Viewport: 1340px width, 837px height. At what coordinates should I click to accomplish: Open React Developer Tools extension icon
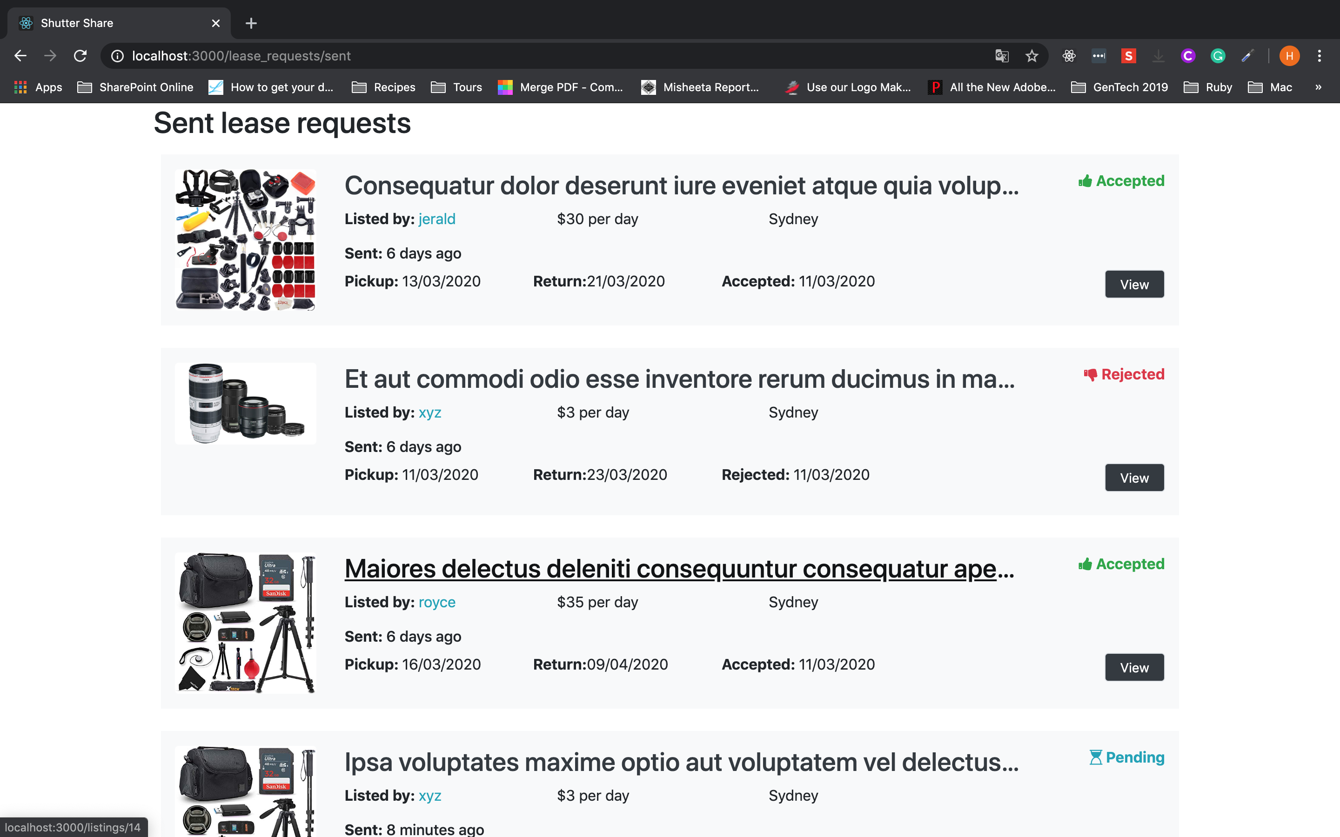coord(1069,56)
